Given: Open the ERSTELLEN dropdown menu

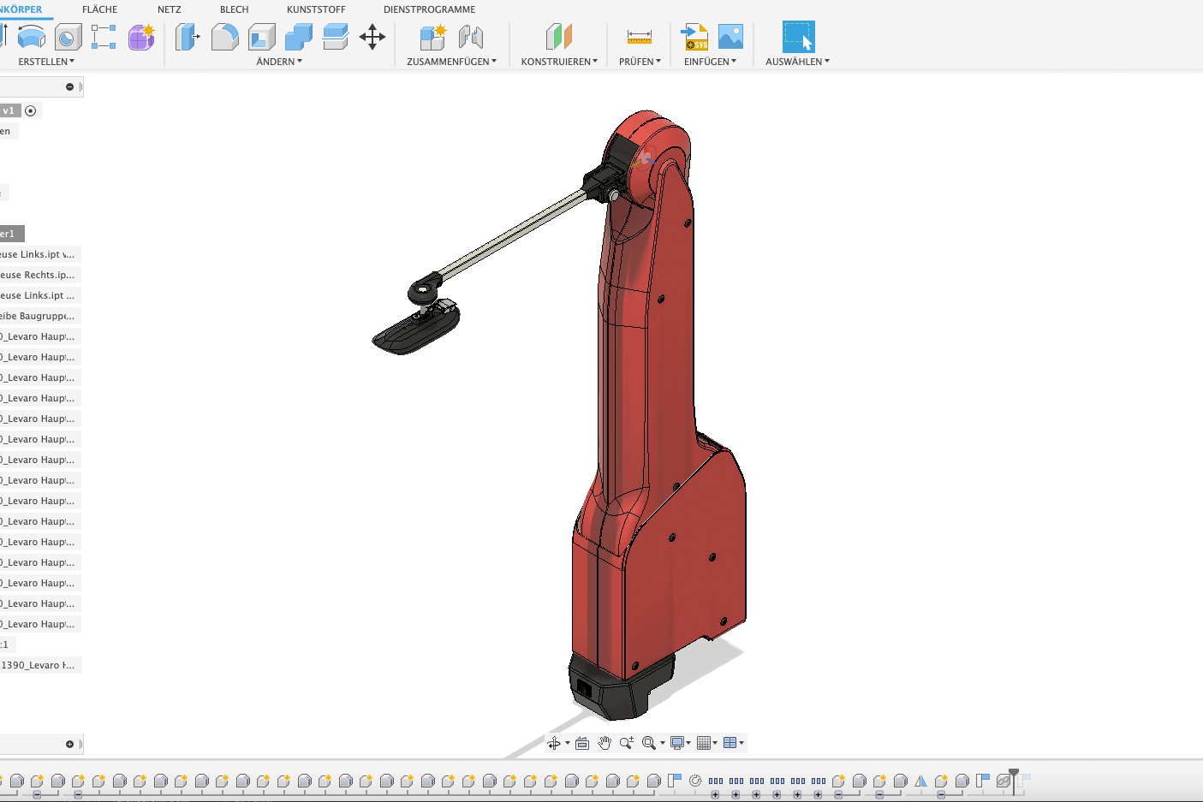Looking at the screenshot, I should tap(46, 62).
